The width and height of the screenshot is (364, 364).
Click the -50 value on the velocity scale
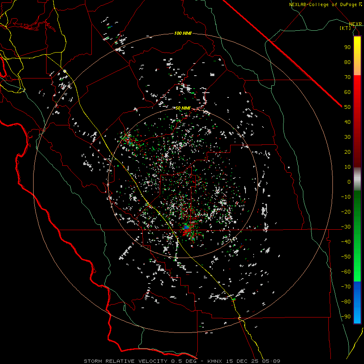point(346,256)
